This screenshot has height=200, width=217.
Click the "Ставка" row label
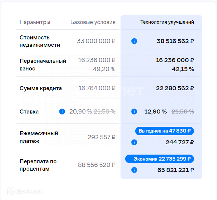tap(29, 112)
